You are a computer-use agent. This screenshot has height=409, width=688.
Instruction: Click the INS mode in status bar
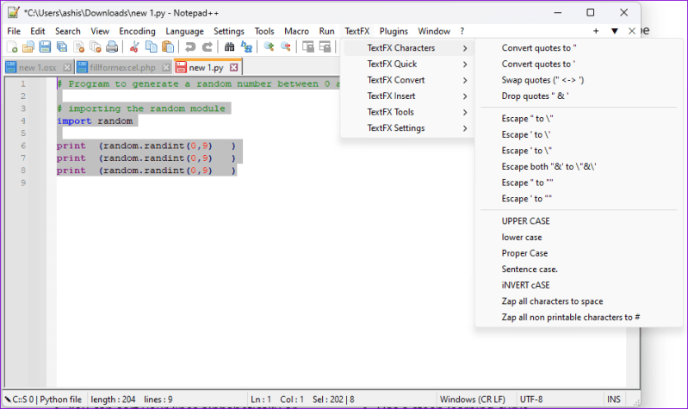click(613, 400)
